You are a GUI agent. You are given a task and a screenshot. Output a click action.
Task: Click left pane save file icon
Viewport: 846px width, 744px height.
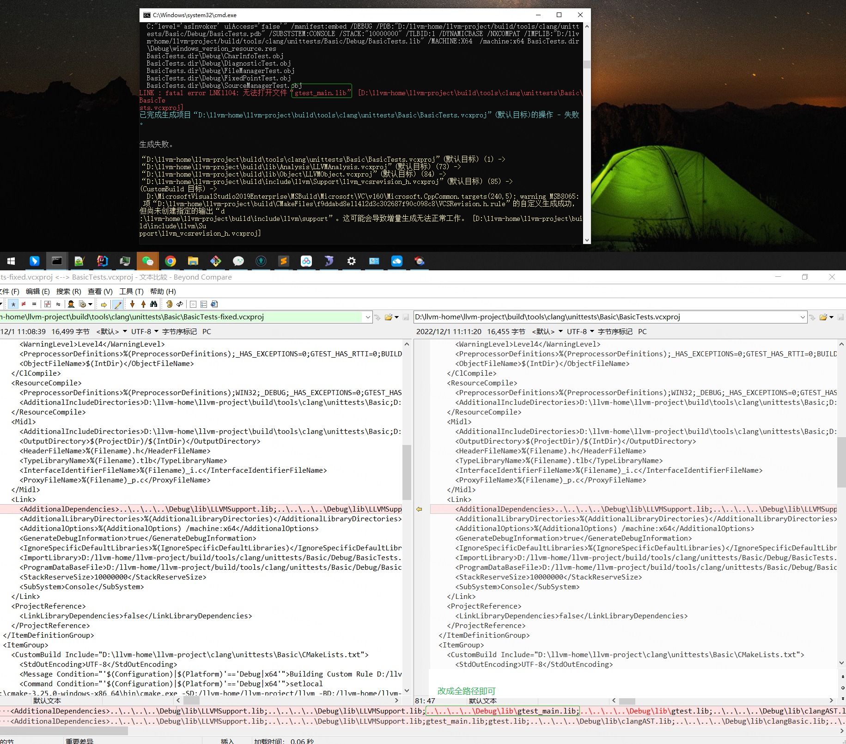[406, 317]
